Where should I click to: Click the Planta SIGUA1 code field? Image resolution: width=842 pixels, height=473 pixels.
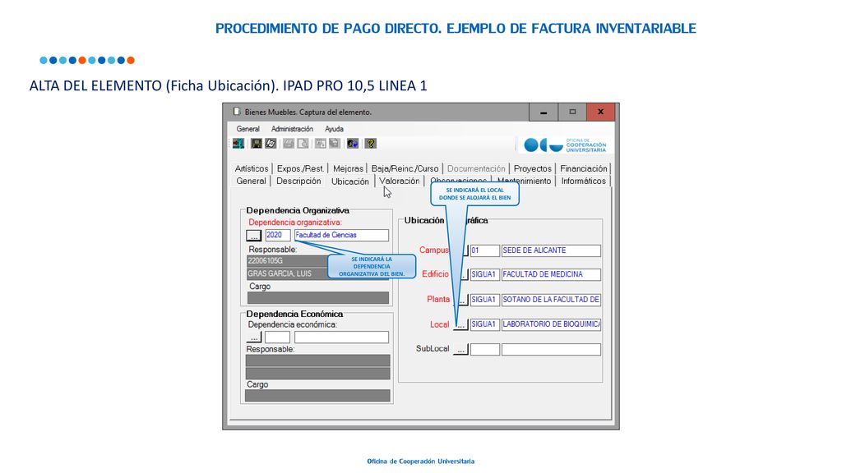point(485,300)
